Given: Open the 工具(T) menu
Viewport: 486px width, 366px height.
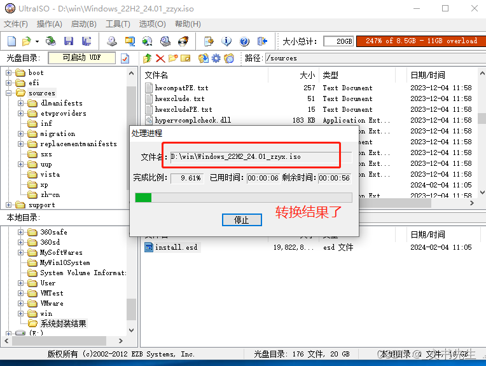Looking at the screenshot, I should pos(118,24).
